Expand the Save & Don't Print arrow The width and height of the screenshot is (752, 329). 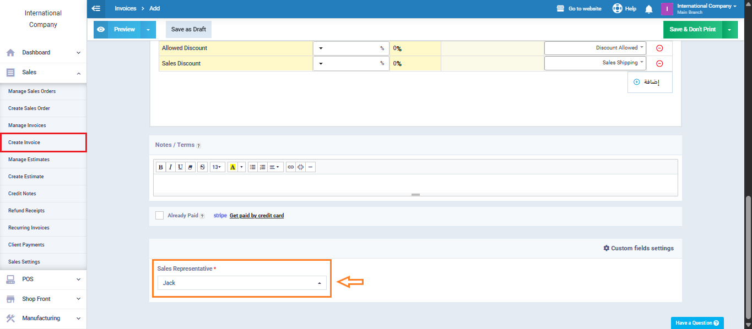click(x=729, y=30)
